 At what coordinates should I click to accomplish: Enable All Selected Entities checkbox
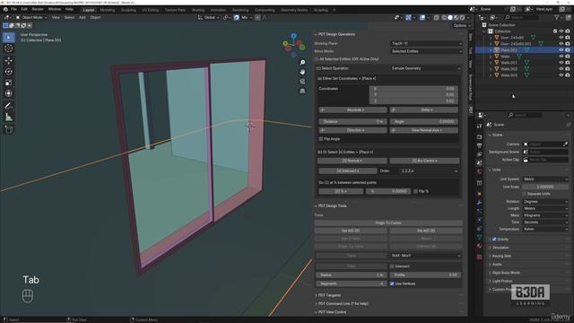(x=317, y=59)
